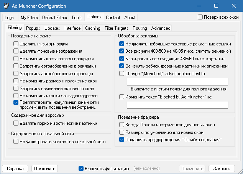Enable "Change [Munched] advert replacement to" checkbox
Screen dimensions: 243x174
point(121,73)
